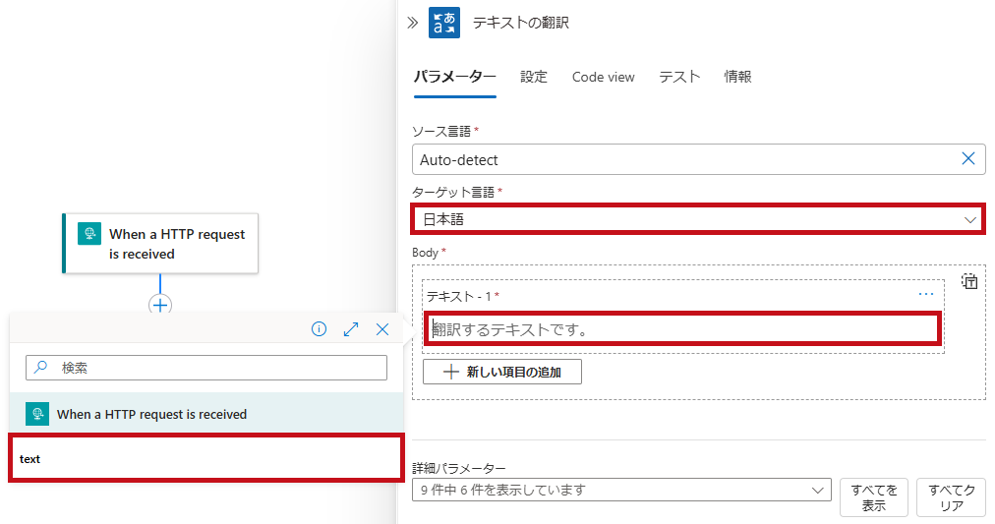This screenshot has height=524, width=995.
Task: Switch to the 設定 tab
Action: pyautogui.click(x=534, y=77)
